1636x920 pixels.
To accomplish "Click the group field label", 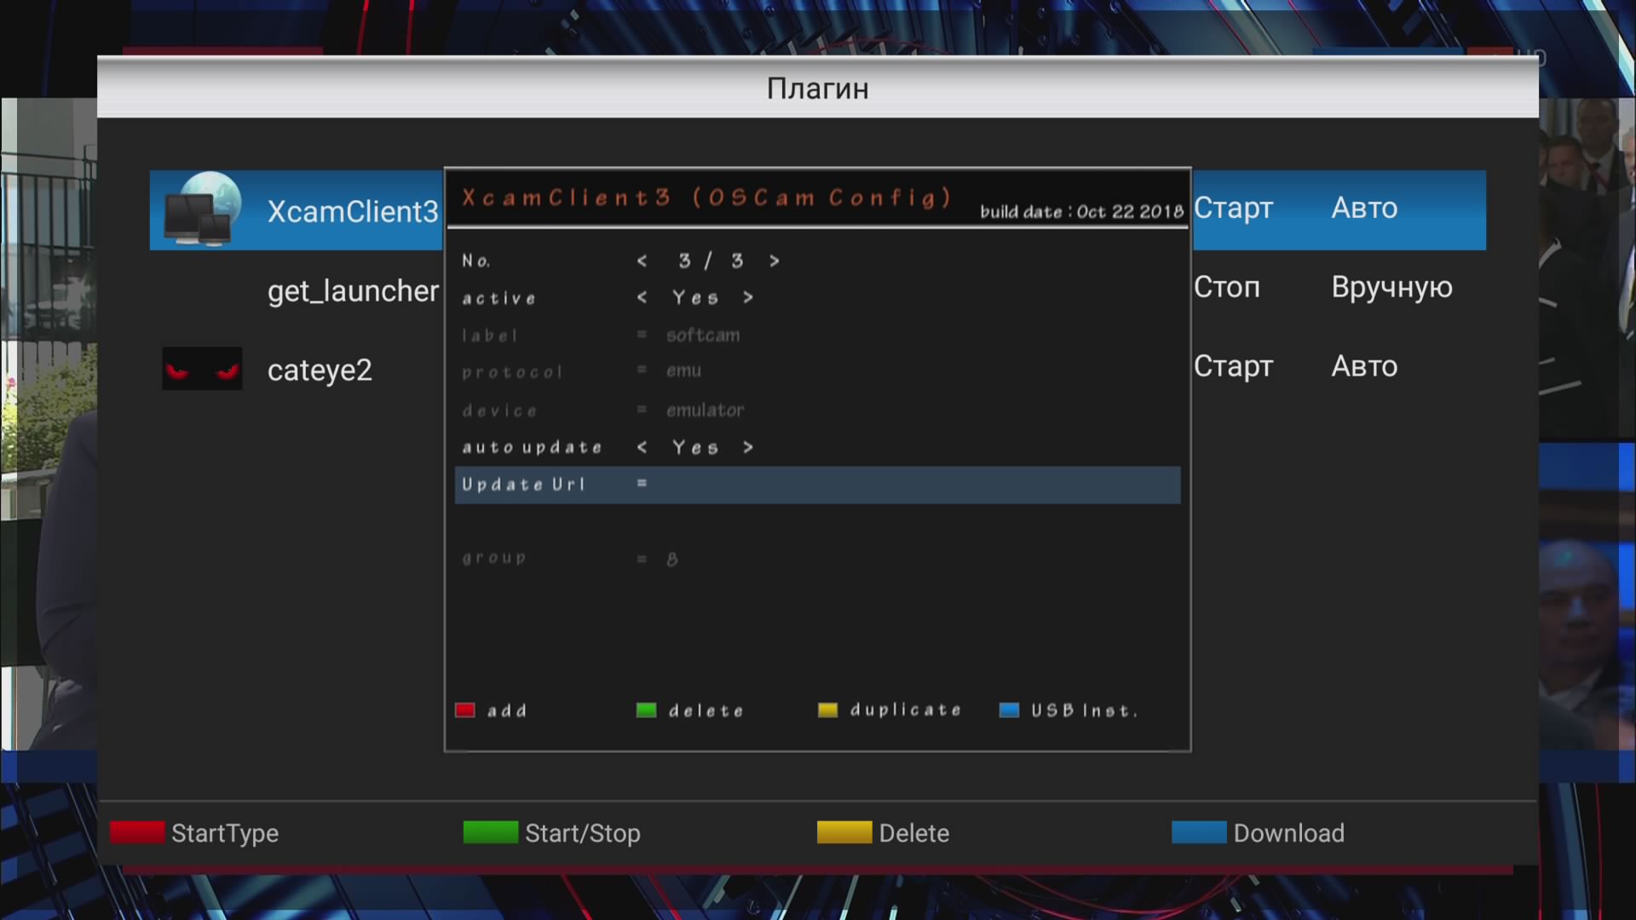I will click(494, 558).
